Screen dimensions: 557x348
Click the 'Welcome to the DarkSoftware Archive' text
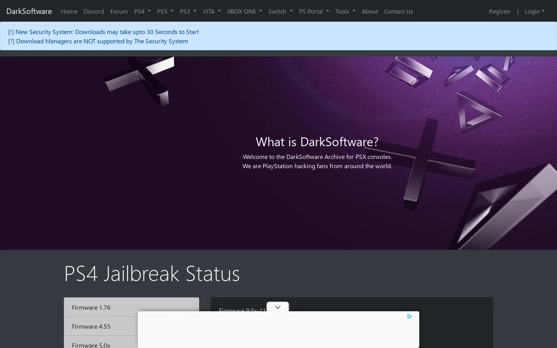pos(317,157)
